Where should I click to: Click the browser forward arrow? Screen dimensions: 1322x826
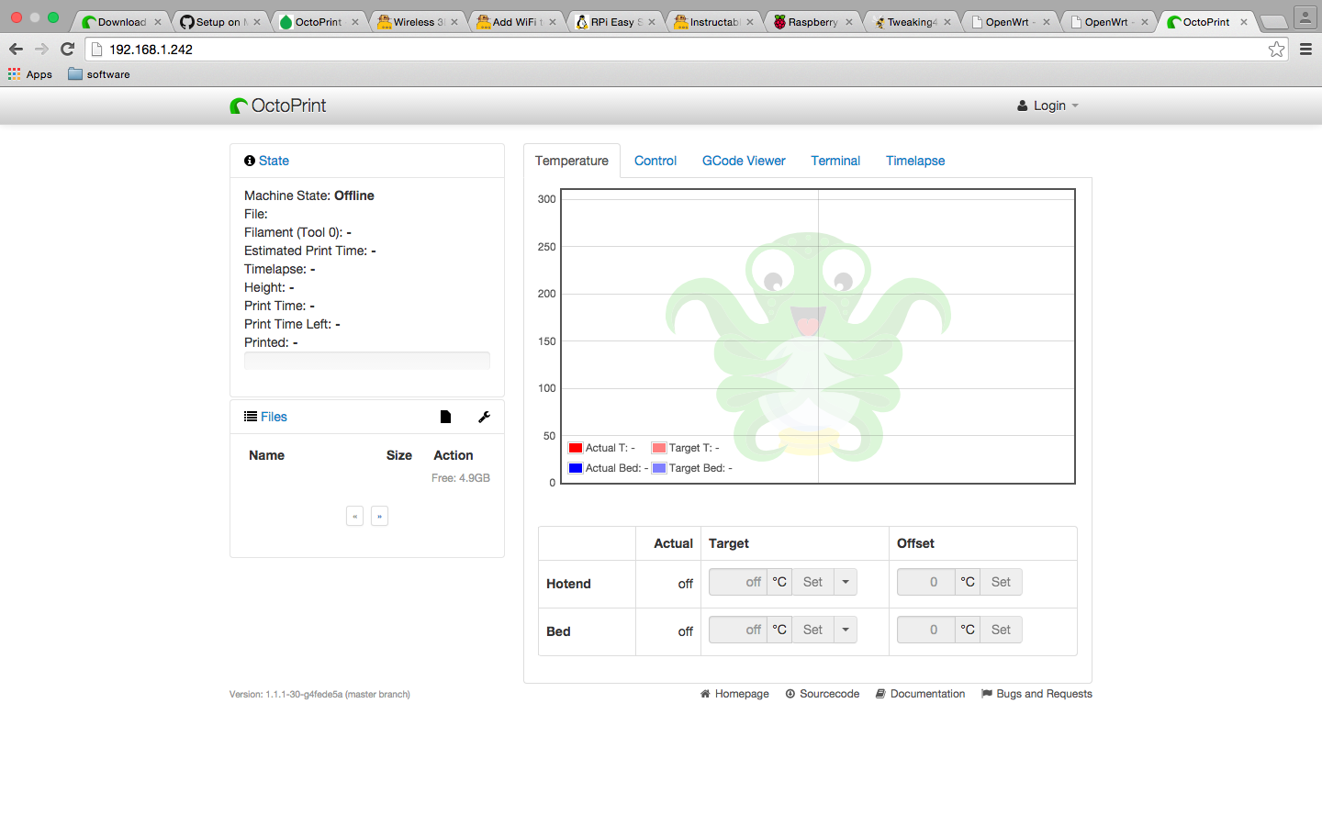pos(41,49)
